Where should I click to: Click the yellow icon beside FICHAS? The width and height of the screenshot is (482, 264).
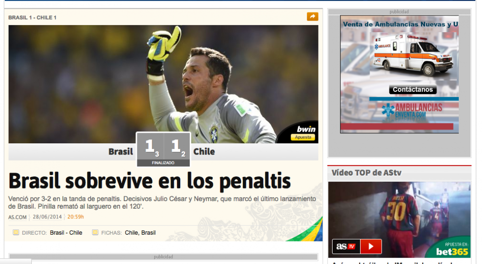pos(95,232)
